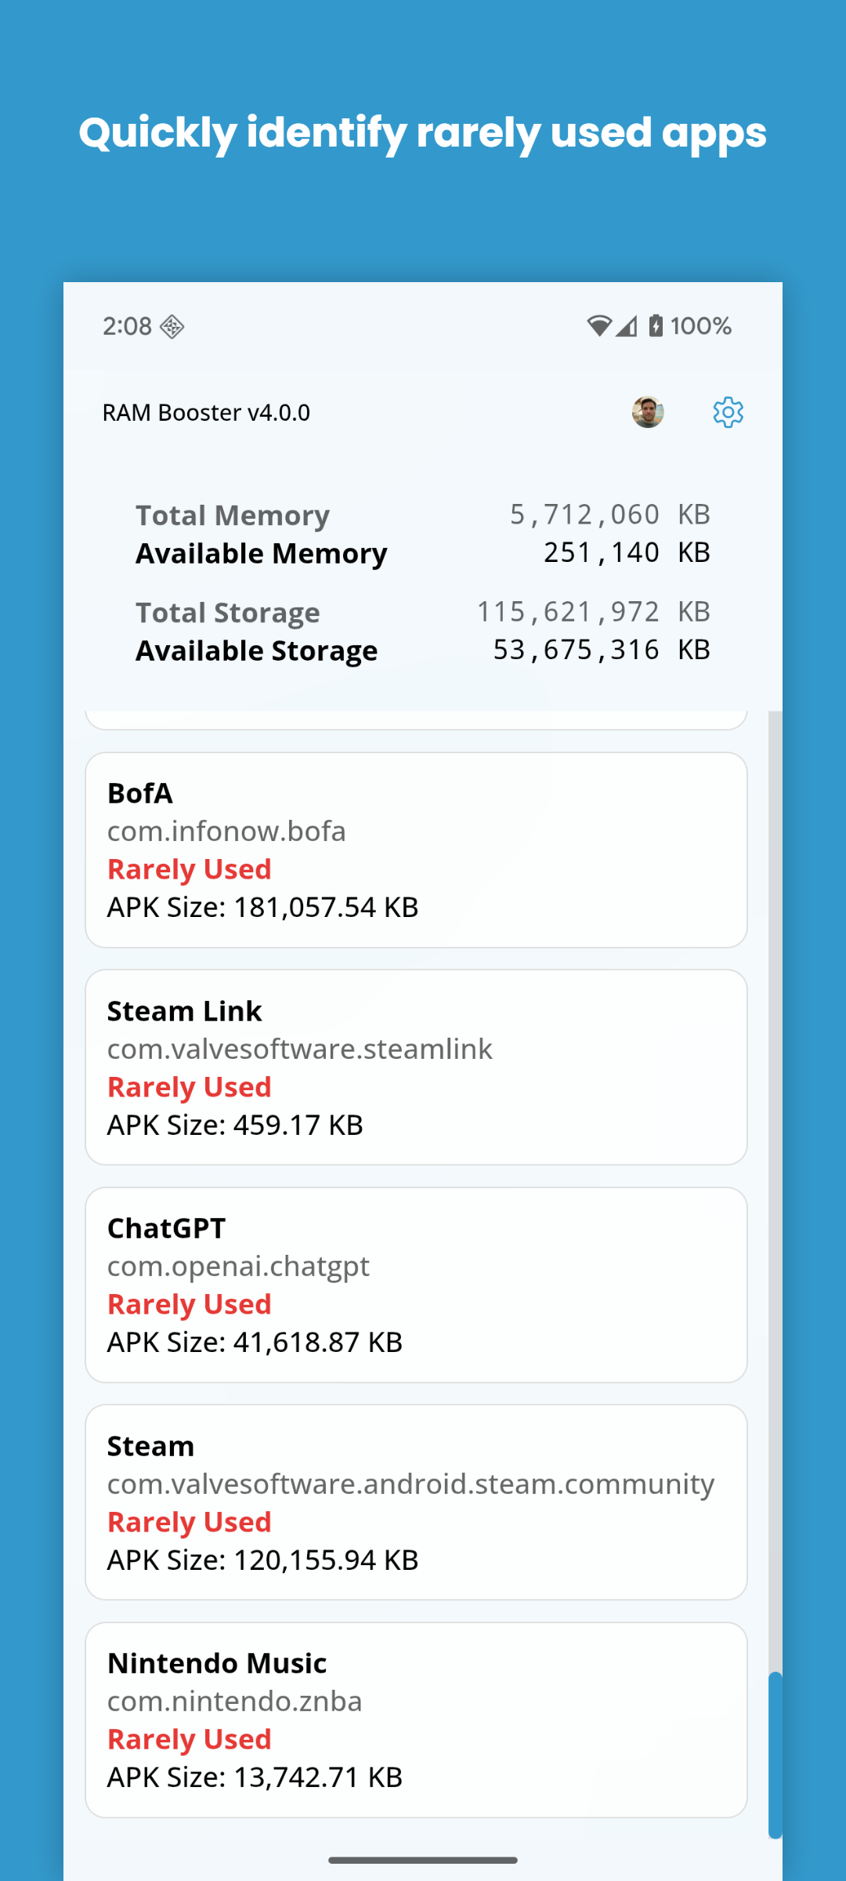Image resolution: width=846 pixels, height=1881 pixels.
Task: Tap package name com.valvesoftware.android.steam.community
Action: point(410,1484)
